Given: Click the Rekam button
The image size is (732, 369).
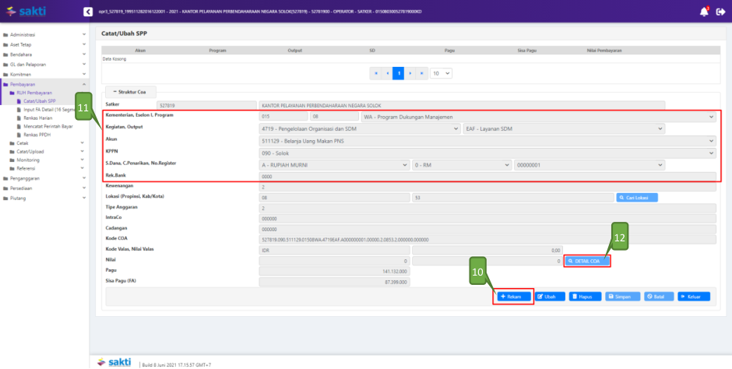Looking at the screenshot, I should (x=515, y=297).
